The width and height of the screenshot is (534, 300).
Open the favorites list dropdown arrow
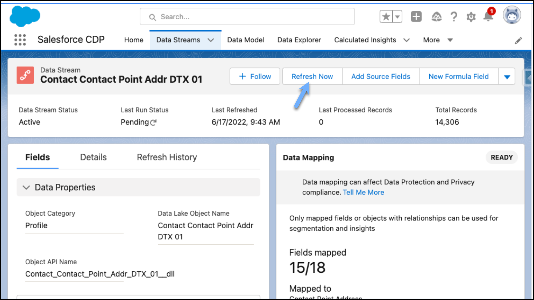(x=398, y=17)
